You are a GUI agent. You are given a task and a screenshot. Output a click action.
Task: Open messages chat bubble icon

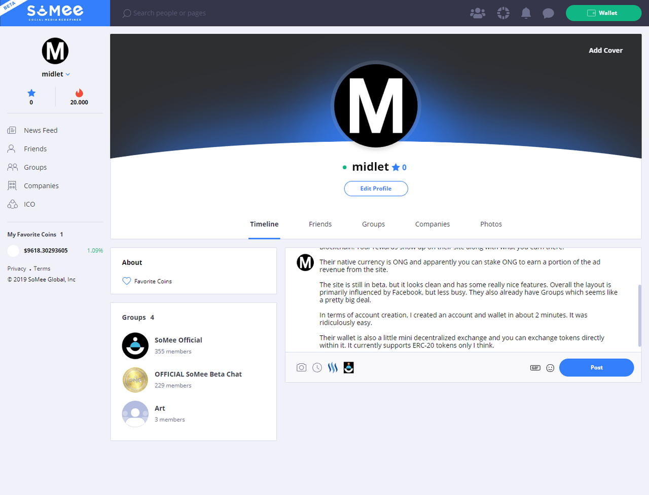(548, 13)
